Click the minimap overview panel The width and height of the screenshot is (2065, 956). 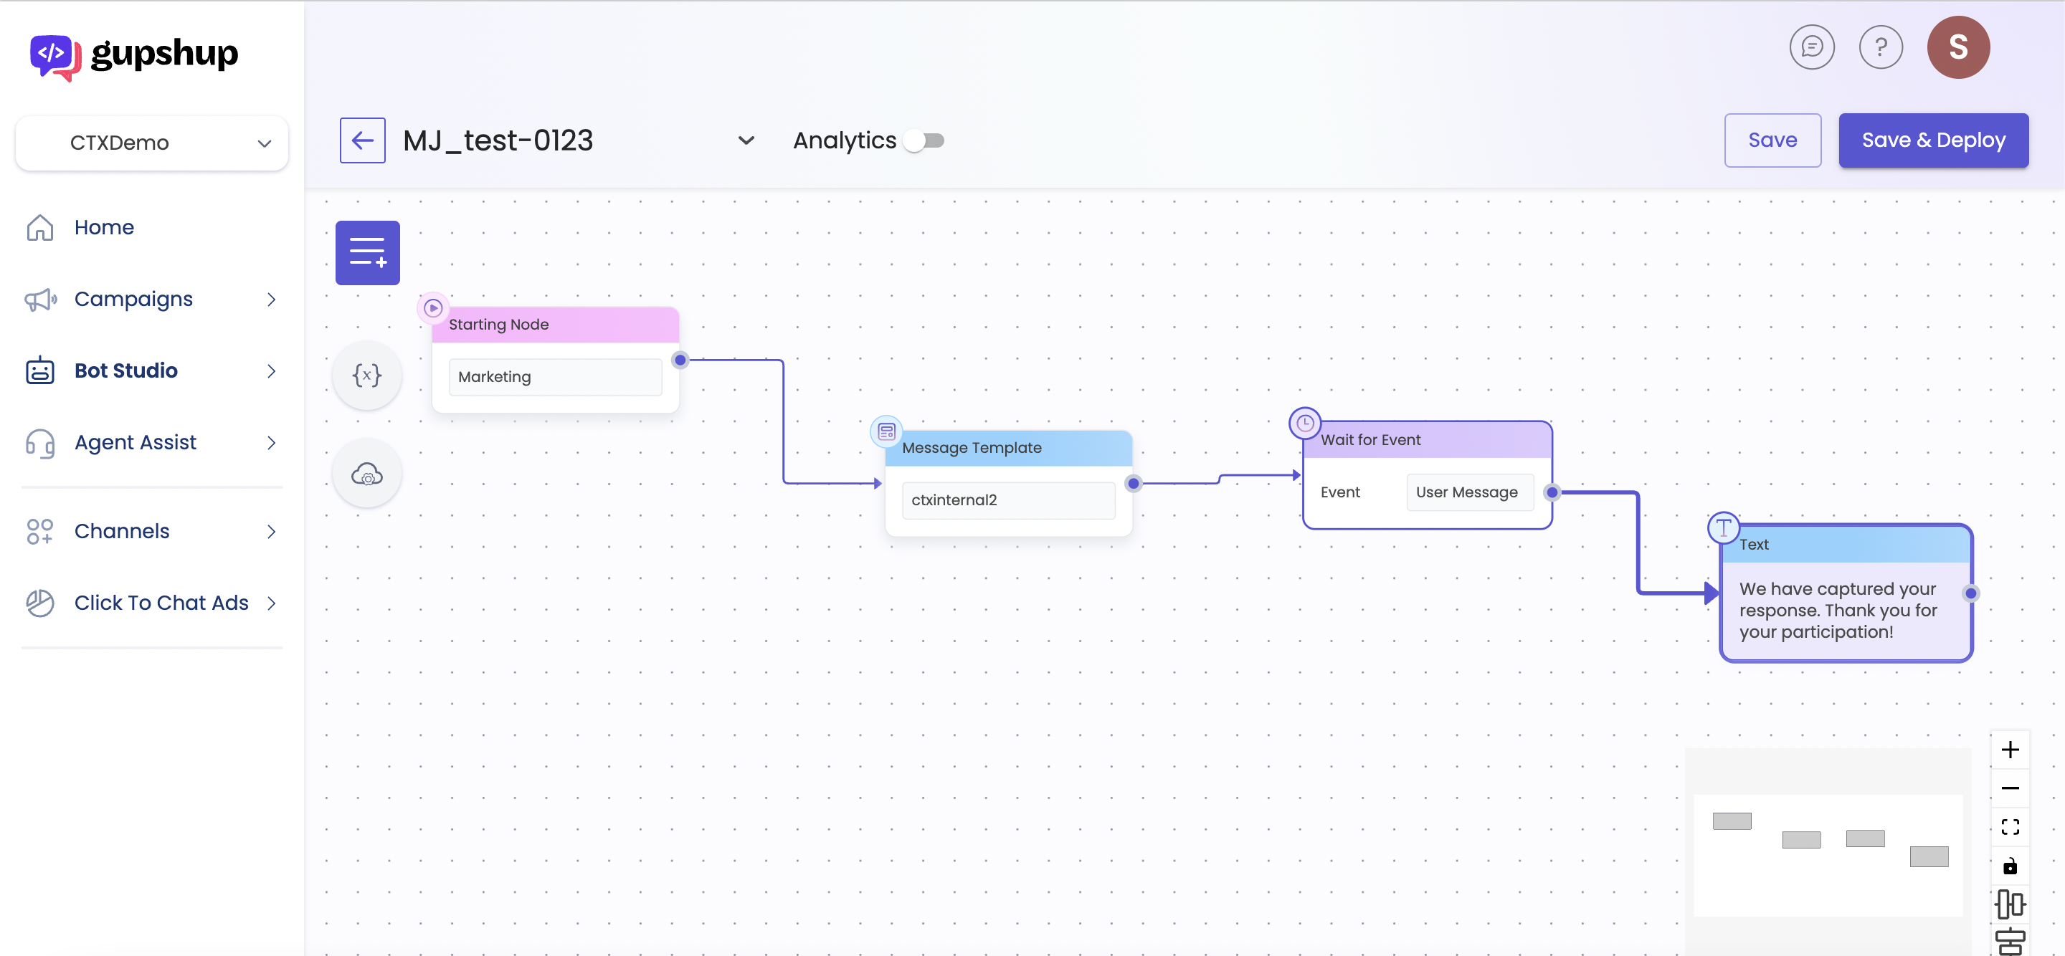pyautogui.click(x=1828, y=854)
